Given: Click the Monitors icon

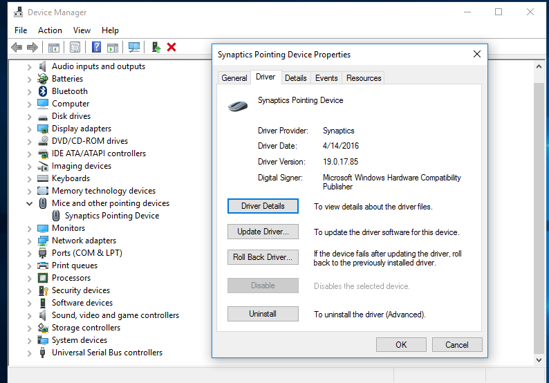Looking at the screenshot, I should pos(43,228).
